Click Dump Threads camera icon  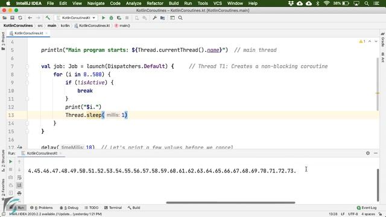[x=11, y=177]
